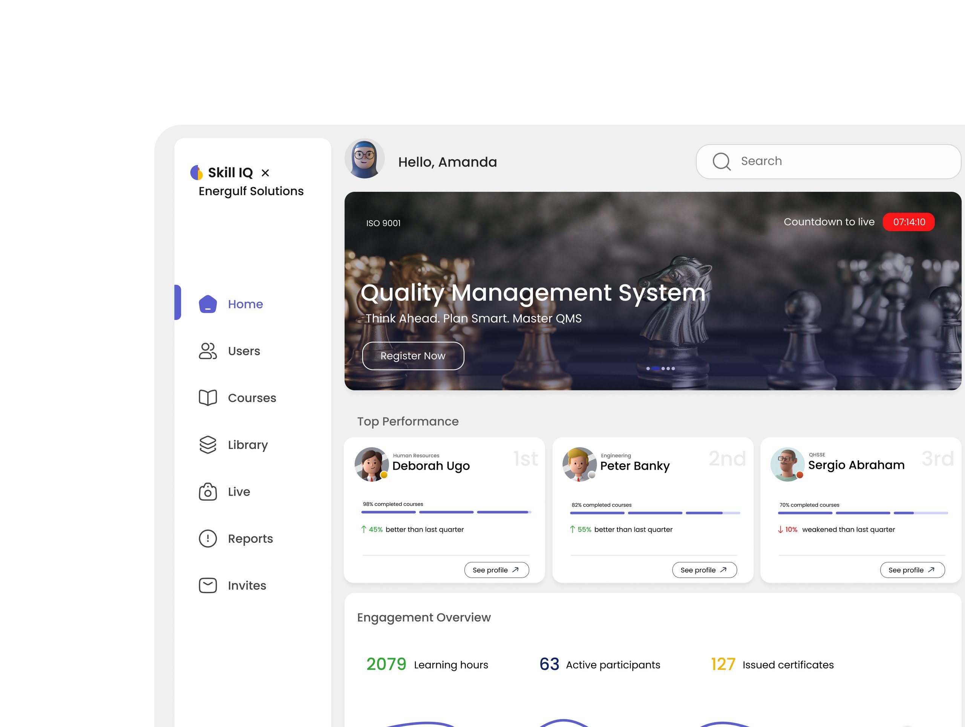Click arrow icon on Sergio's See profile
The image size is (965, 727).
(x=931, y=570)
